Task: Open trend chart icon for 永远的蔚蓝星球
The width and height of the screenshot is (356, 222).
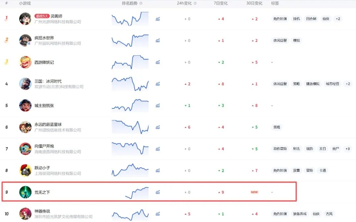Action: pos(158,127)
